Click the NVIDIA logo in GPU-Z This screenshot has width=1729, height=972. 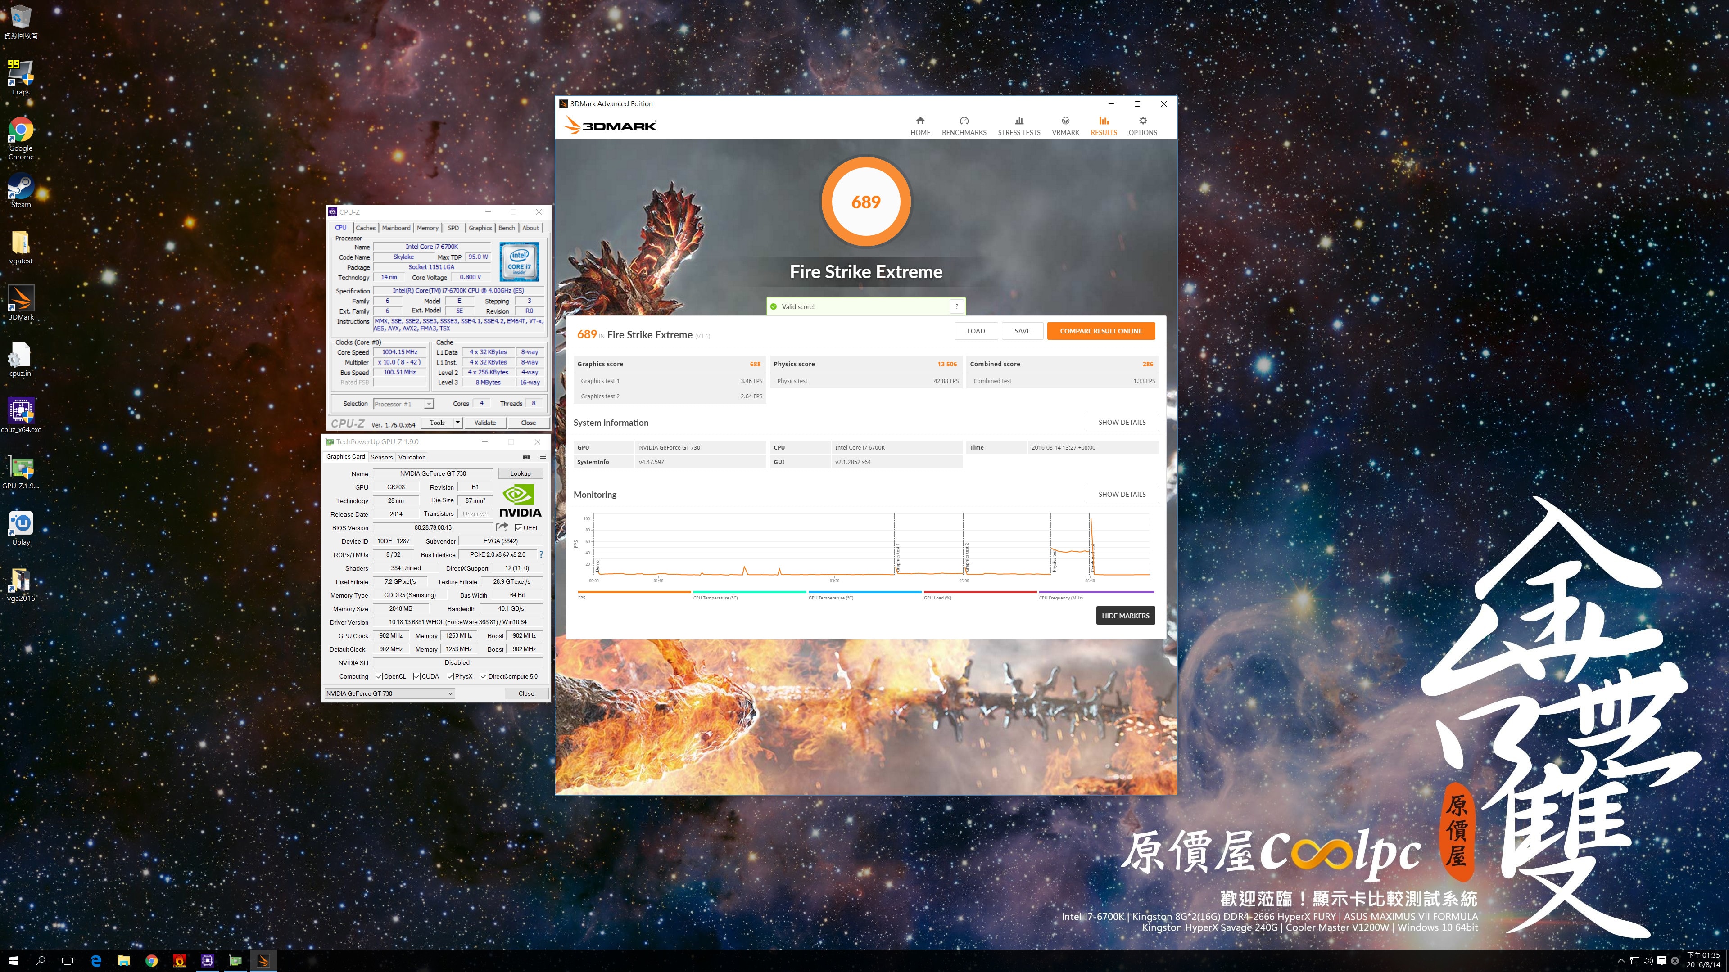point(520,500)
